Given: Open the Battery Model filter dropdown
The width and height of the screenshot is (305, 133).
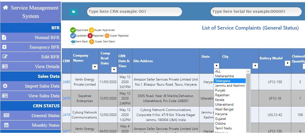Looking at the screenshot, I should [287, 63].
